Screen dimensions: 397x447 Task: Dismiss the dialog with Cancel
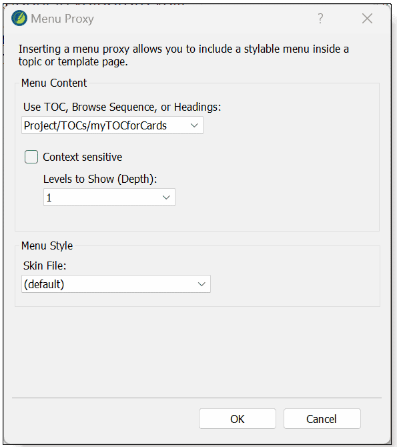coord(322,419)
